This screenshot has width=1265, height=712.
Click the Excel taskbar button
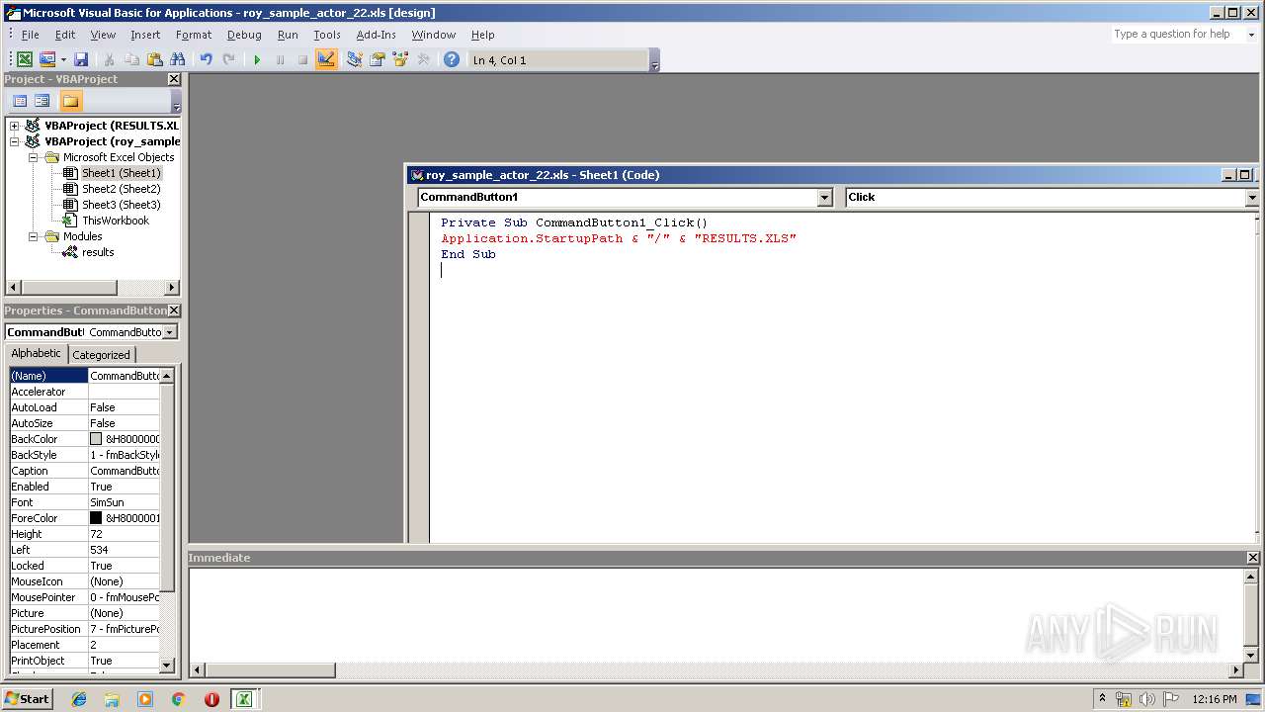pos(243,699)
